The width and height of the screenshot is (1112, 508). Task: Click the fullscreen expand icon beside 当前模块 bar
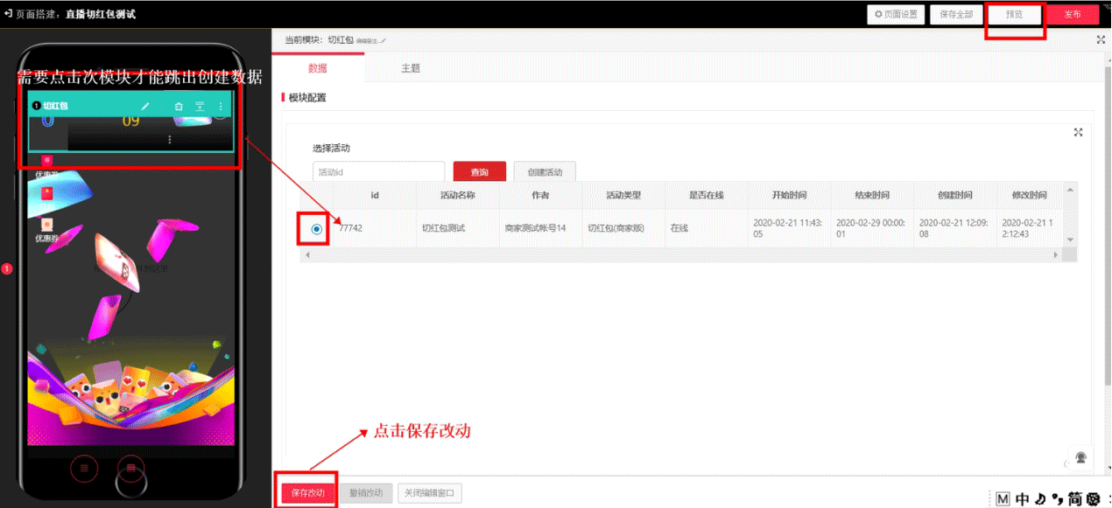pyautogui.click(x=1101, y=40)
